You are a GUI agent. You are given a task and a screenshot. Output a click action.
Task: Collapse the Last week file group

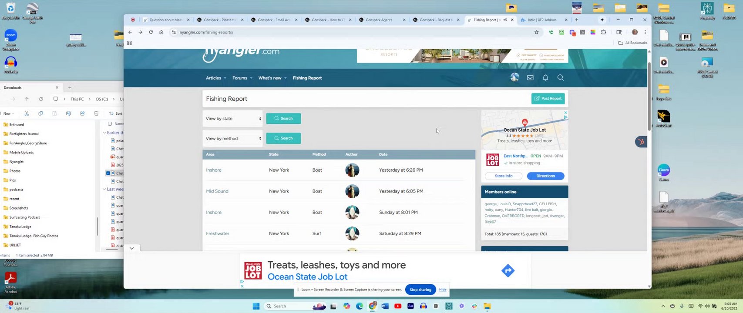click(104, 189)
